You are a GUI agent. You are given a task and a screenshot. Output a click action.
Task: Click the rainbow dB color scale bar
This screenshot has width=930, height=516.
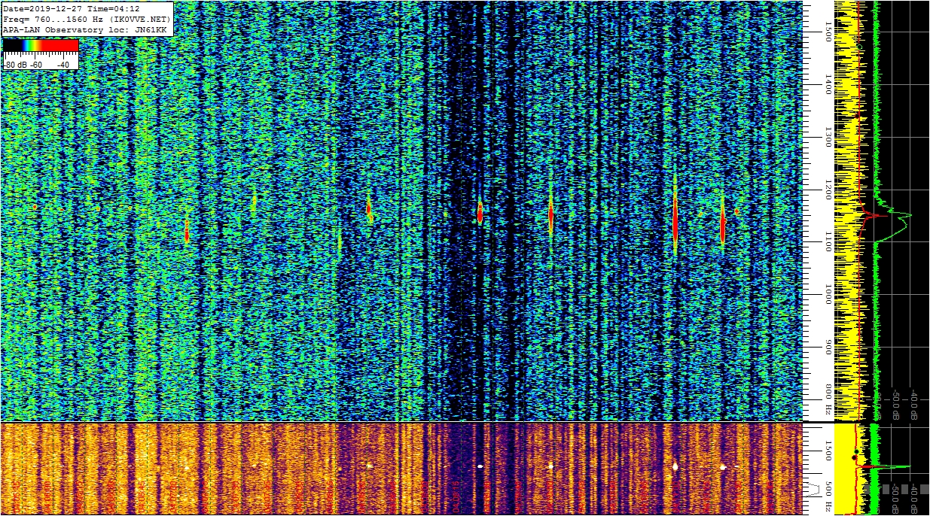tap(41, 45)
